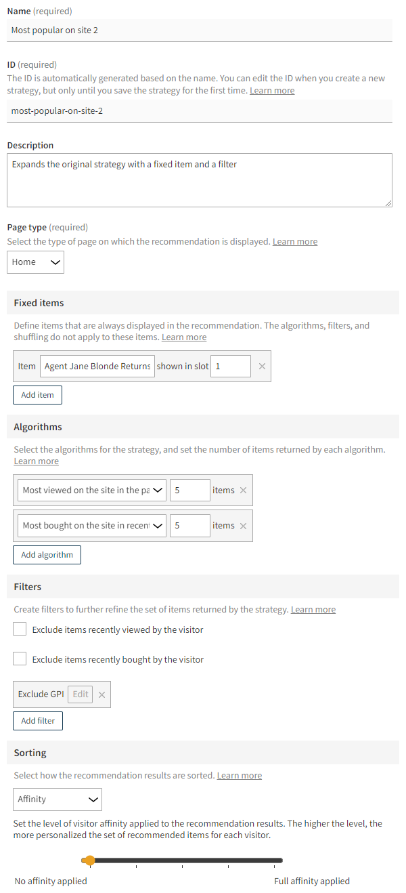
Task: Remove the "Most bought on the site" algorithm
Action: click(243, 525)
